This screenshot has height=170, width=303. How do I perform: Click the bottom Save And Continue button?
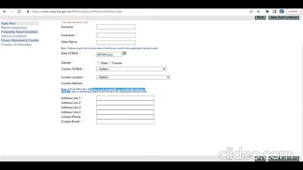click(x=284, y=159)
